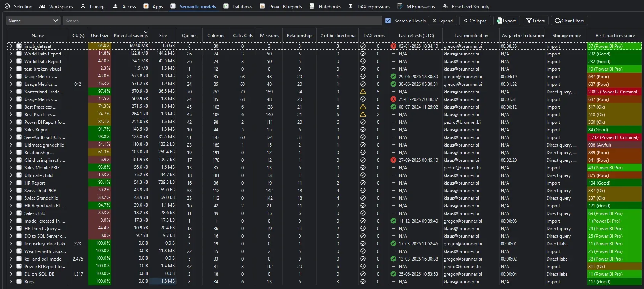Click Direct lake storage mode for kql_and_sql_model
This screenshot has height=289, width=644.
pyautogui.click(x=557, y=259)
